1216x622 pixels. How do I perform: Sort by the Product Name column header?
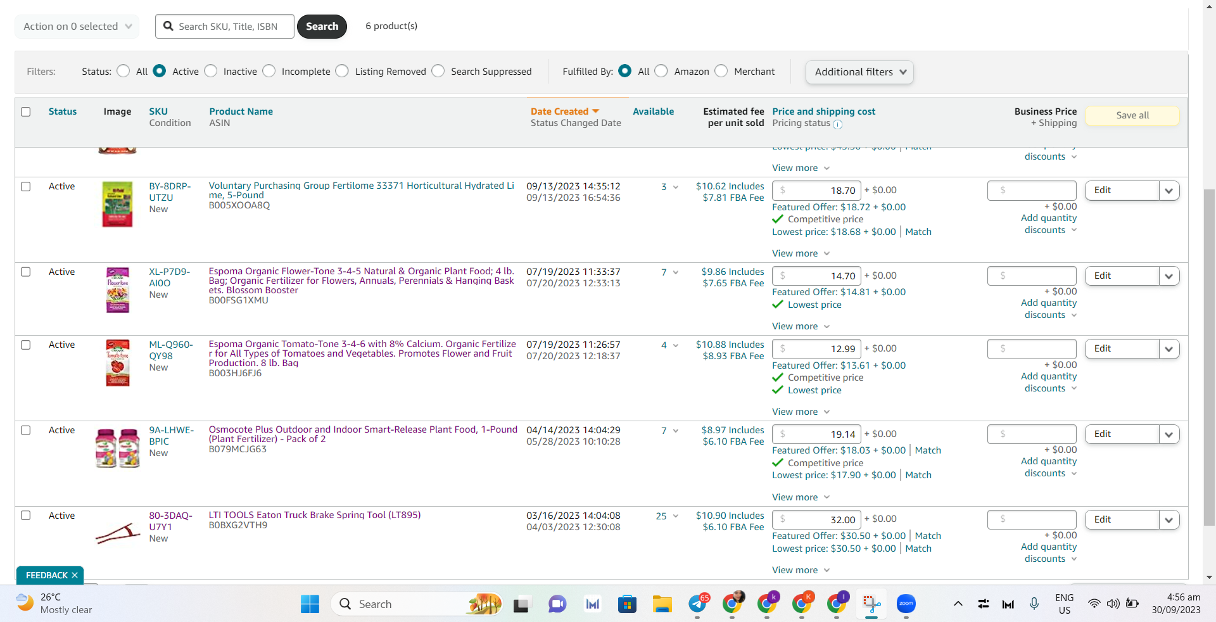click(x=241, y=111)
